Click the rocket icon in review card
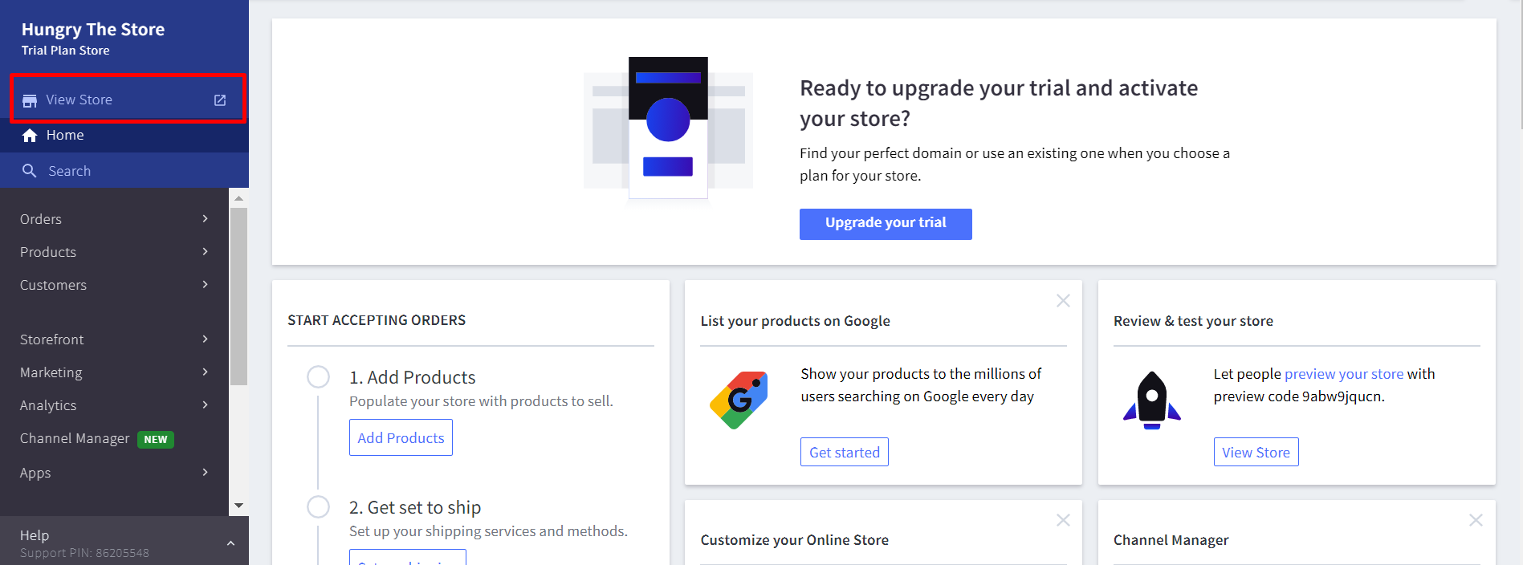The width and height of the screenshot is (1523, 565). click(1152, 400)
